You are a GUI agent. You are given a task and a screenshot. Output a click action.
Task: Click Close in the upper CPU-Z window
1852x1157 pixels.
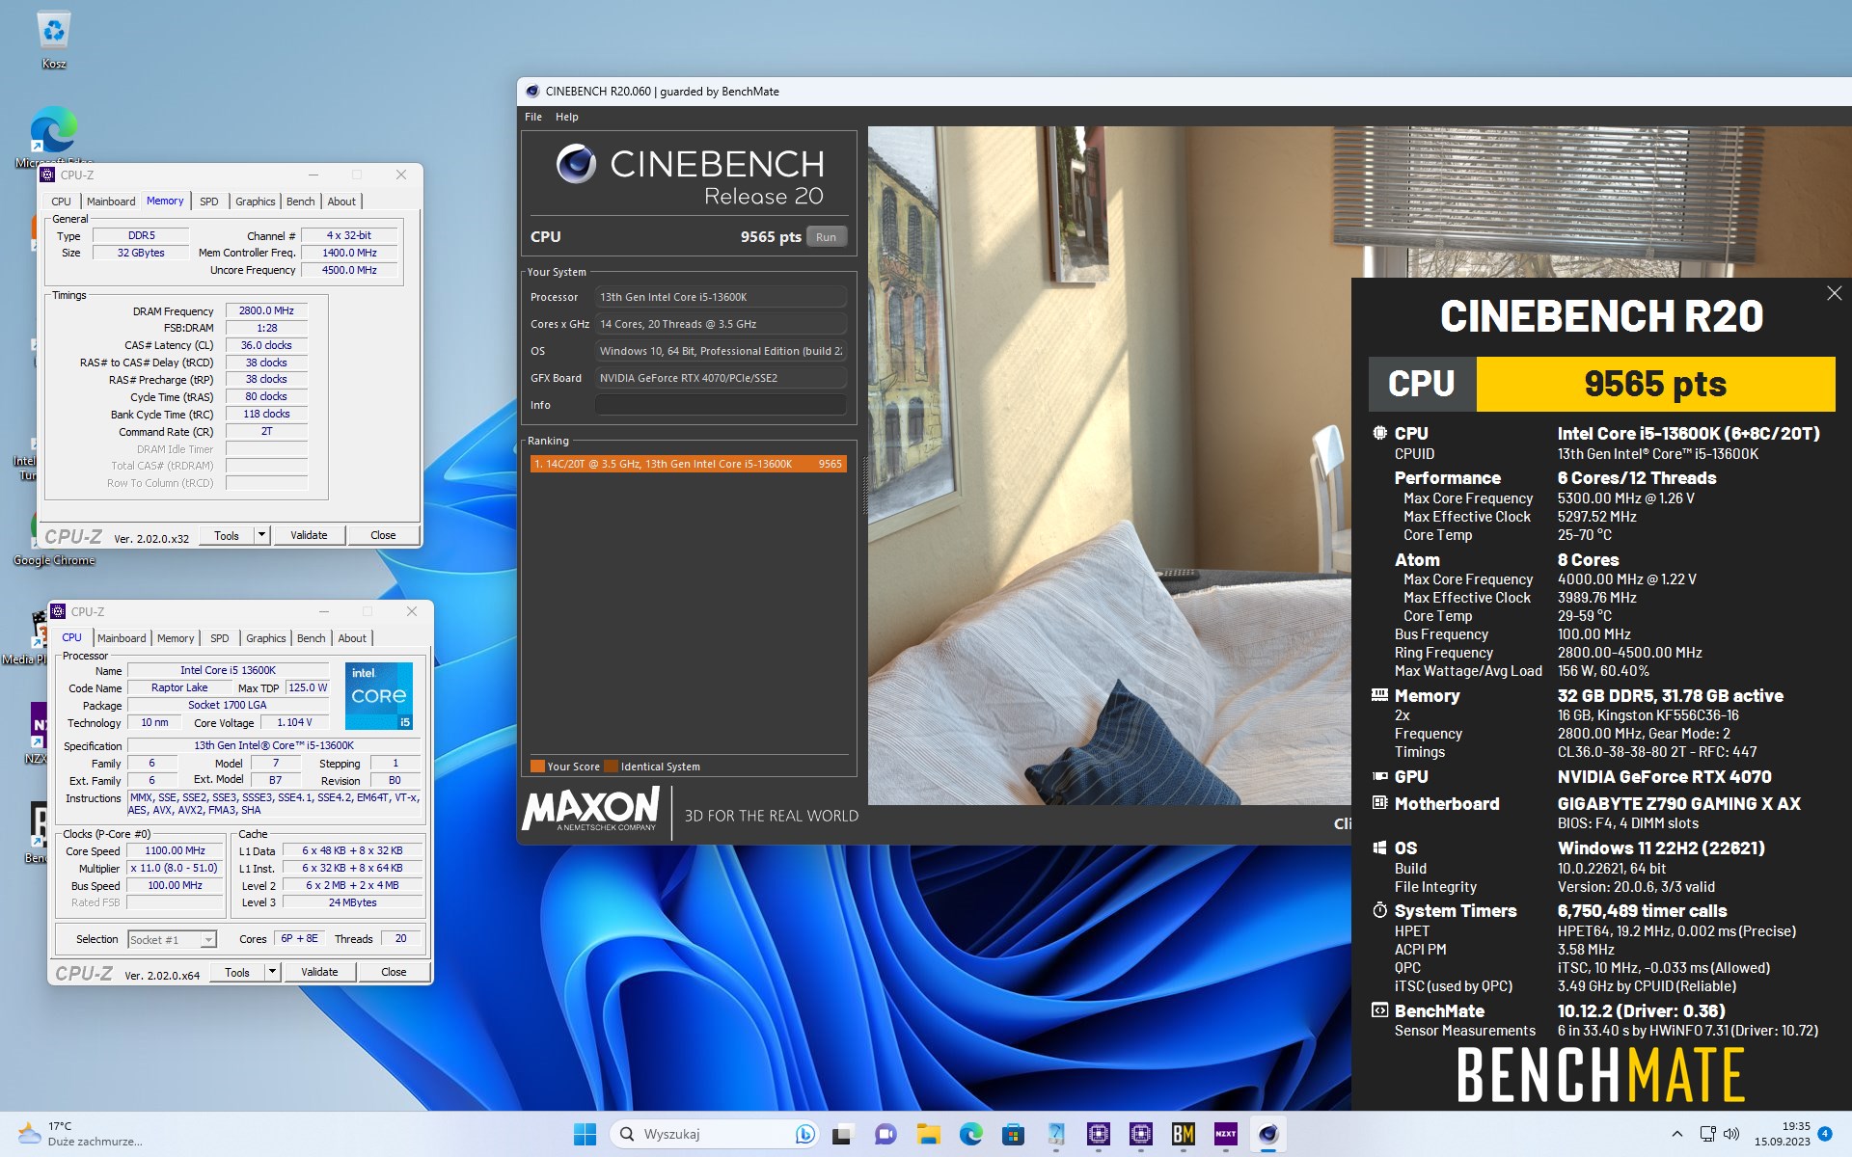[383, 535]
